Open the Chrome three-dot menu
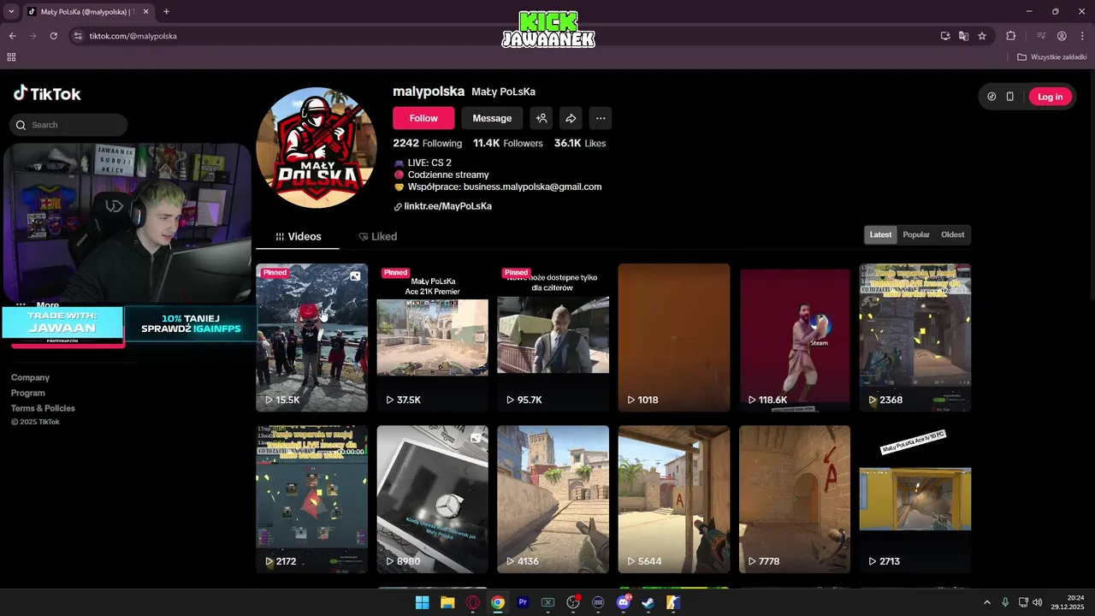 pyautogui.click(x=1081, y=36)
